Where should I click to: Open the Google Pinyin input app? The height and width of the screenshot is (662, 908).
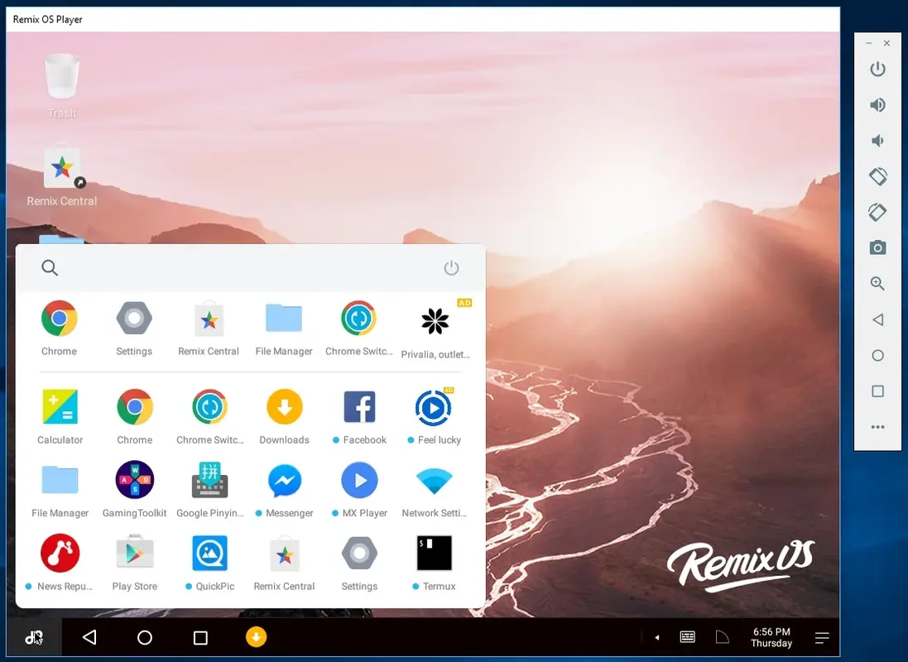pyautogui.click(x=209, y=480)
